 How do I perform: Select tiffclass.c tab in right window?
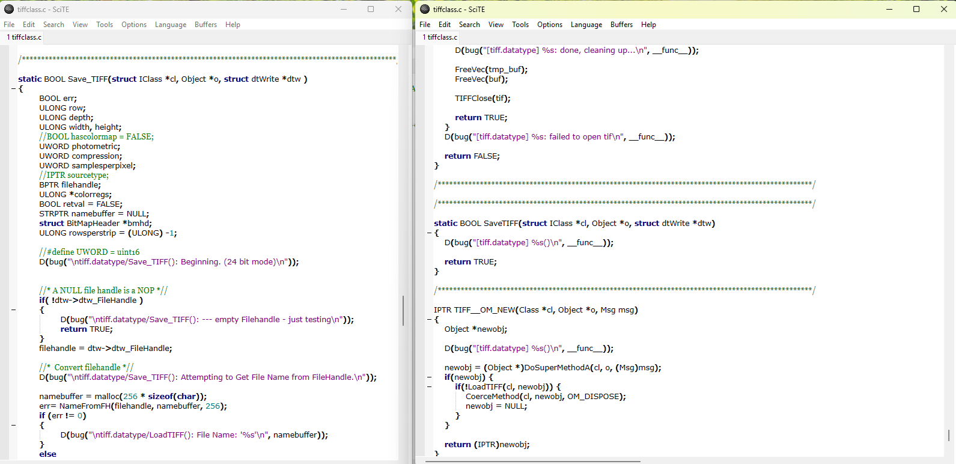coord(440,37)
